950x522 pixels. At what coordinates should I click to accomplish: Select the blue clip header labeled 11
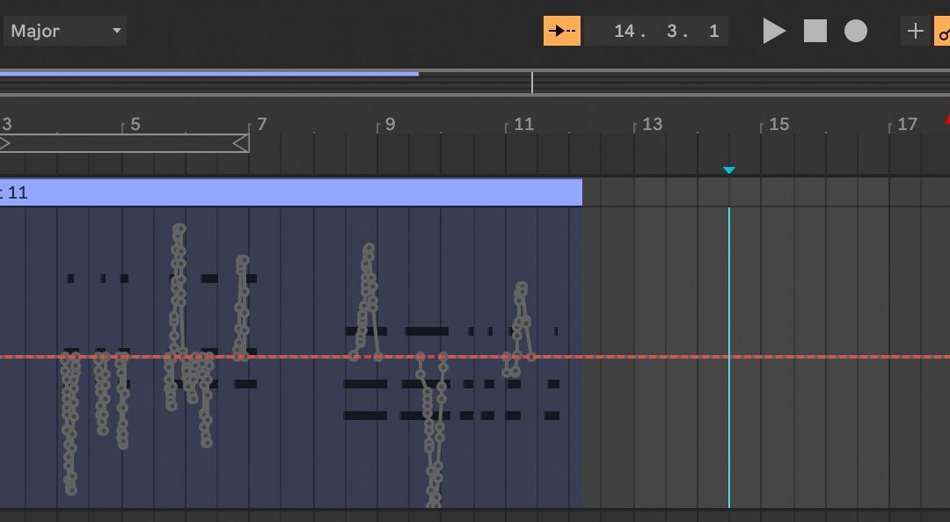pyautogui.click(x=290, y=192)
